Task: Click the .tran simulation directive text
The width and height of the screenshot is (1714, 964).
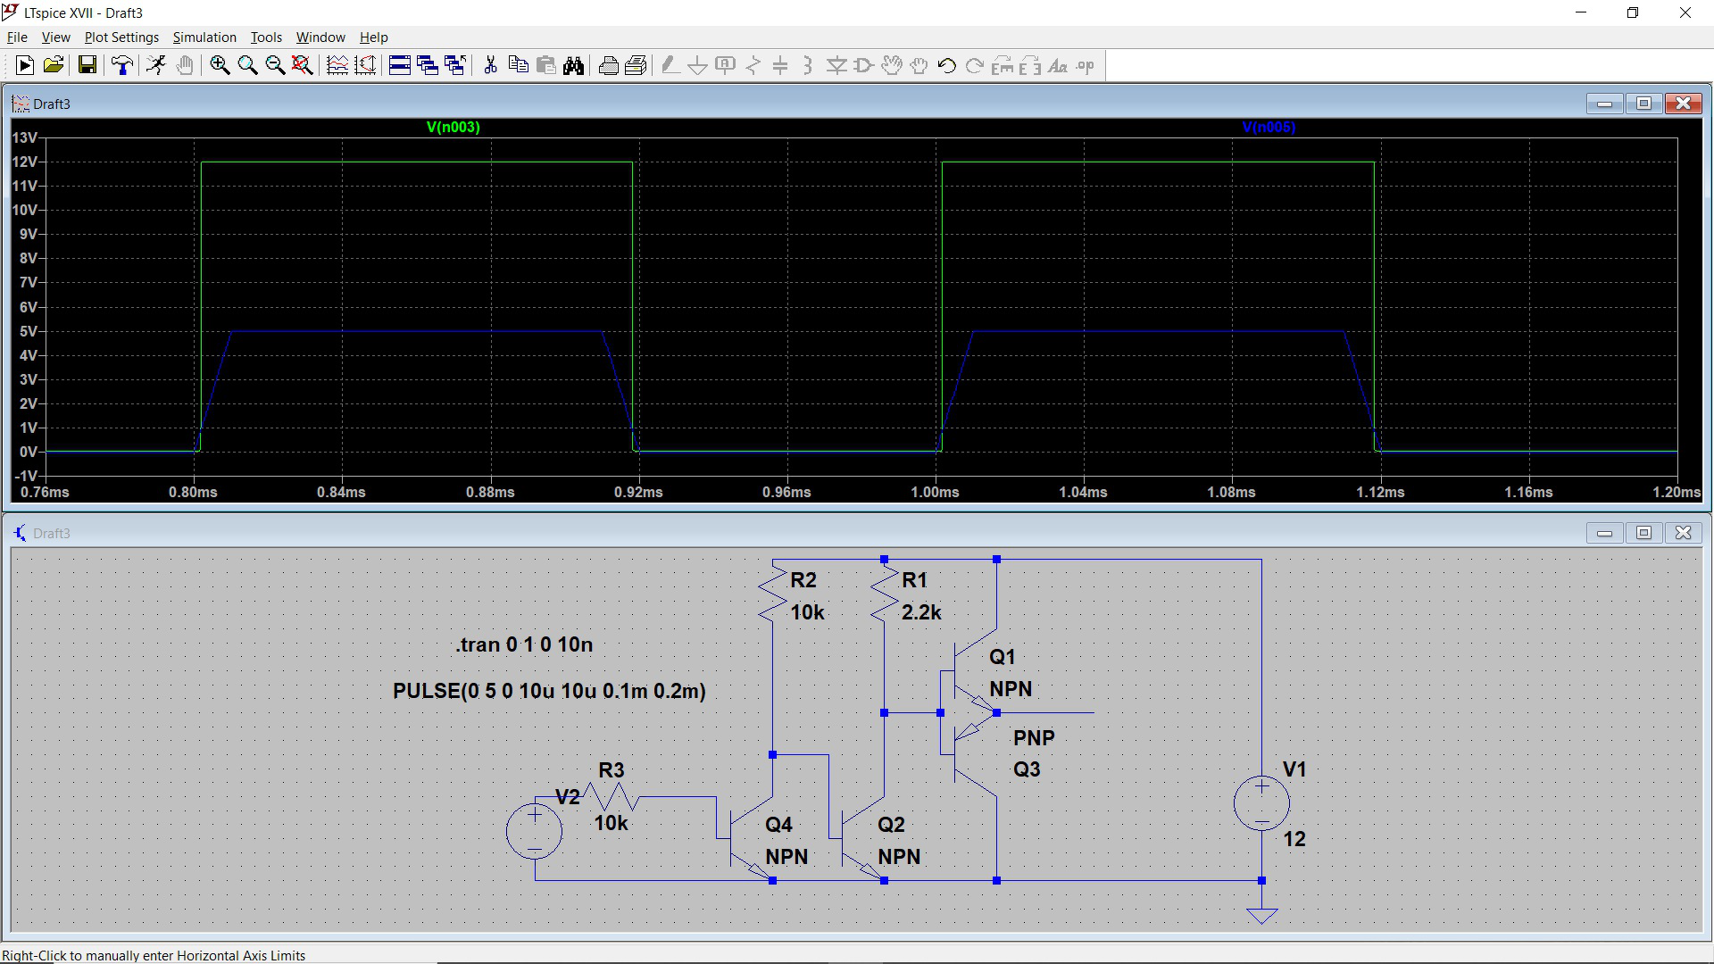Action: point(524,644)
